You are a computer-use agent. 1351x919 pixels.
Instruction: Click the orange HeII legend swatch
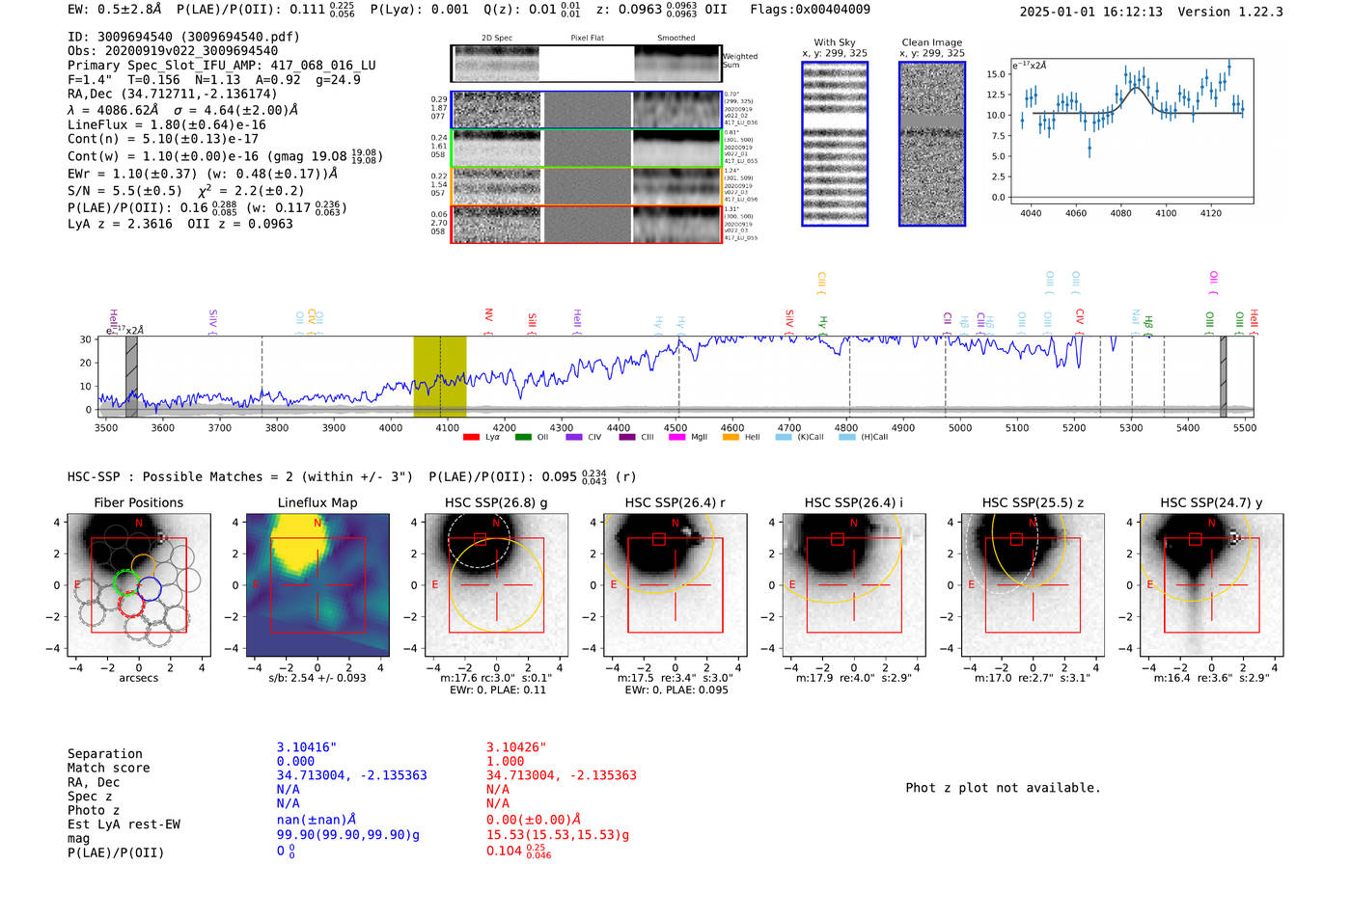[x=731, y=437]
